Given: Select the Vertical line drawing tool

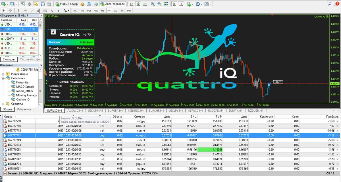Looking at the screenshot, I should 18,11.
